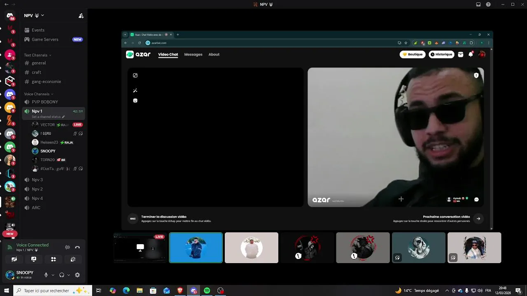
Task: Mute microphone in user panel
Action: coord(46,275)
